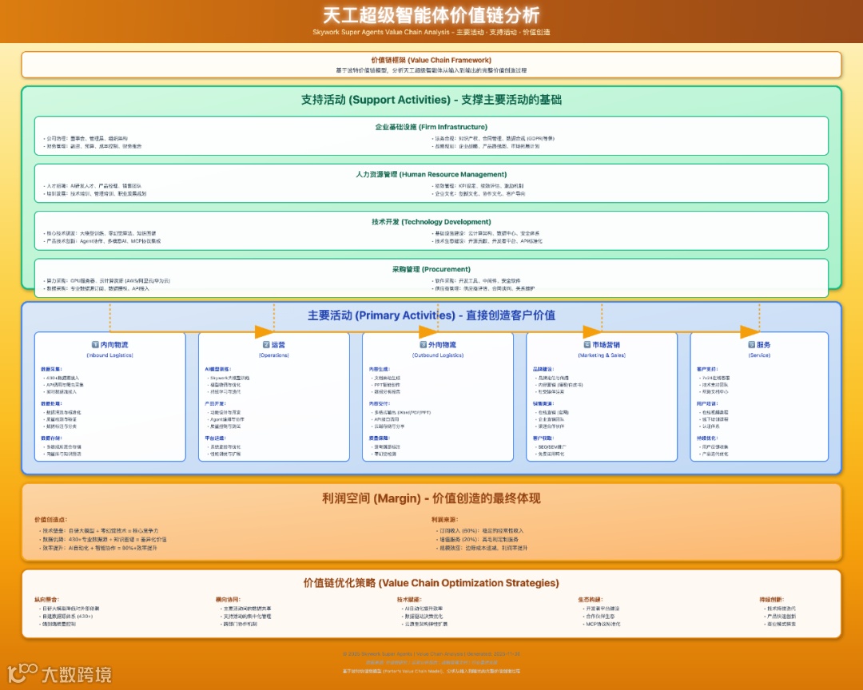Click the 增值服务 (20%) bullet line
Viewport: 863px width, 690px height.
point(479,539)
